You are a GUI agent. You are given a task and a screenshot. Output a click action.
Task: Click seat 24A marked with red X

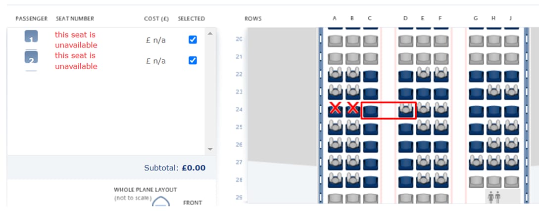pyautogui.click(x=335, y=110)
